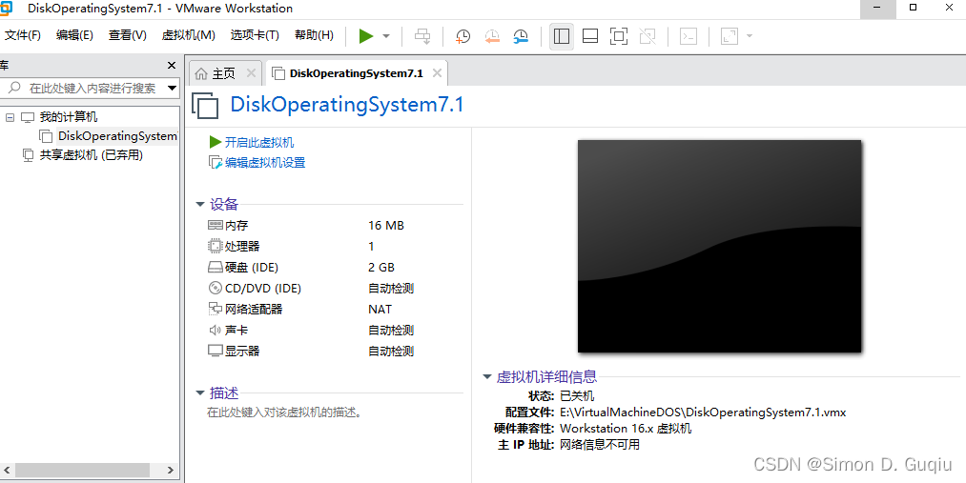The width and height of the screenshot is (966, 483).
Task: Click the stretch guest display icon
Action: pos(730,36)
